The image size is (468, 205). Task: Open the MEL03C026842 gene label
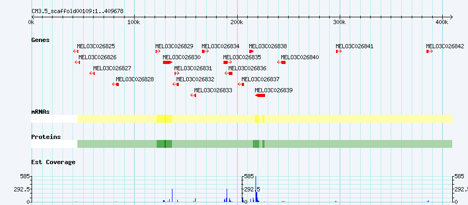point(445,47)
